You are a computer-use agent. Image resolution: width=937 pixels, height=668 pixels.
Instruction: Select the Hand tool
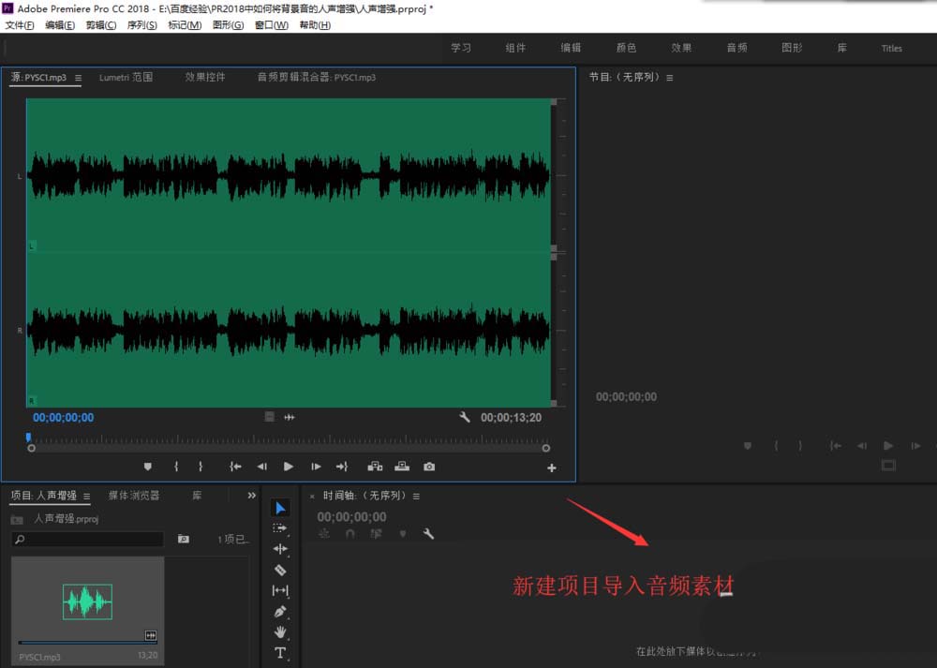point(280,631)
